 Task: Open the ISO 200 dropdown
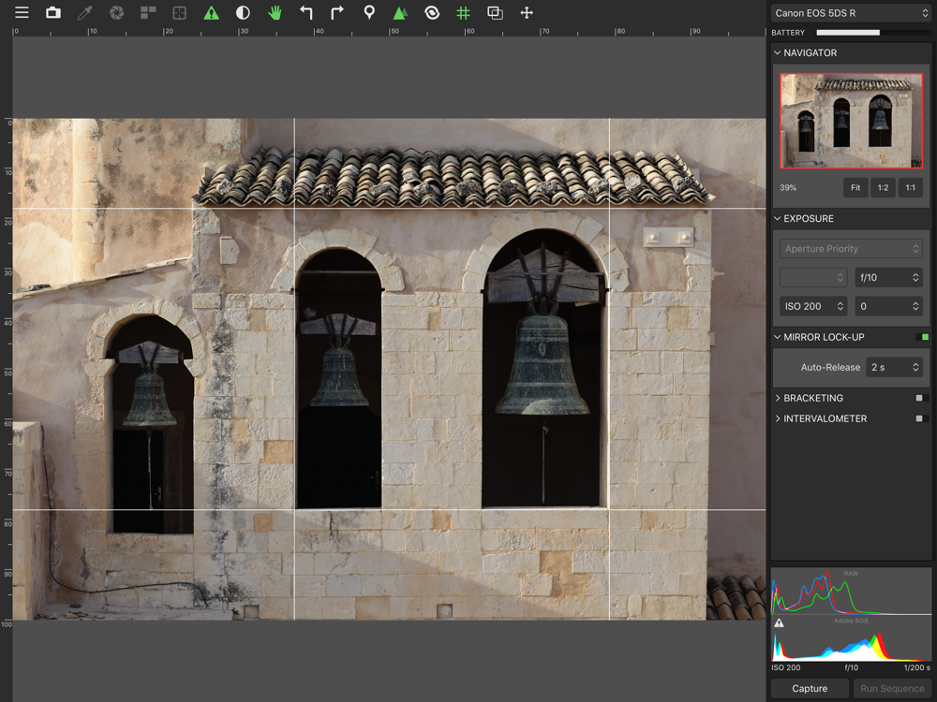pos(813,306)
